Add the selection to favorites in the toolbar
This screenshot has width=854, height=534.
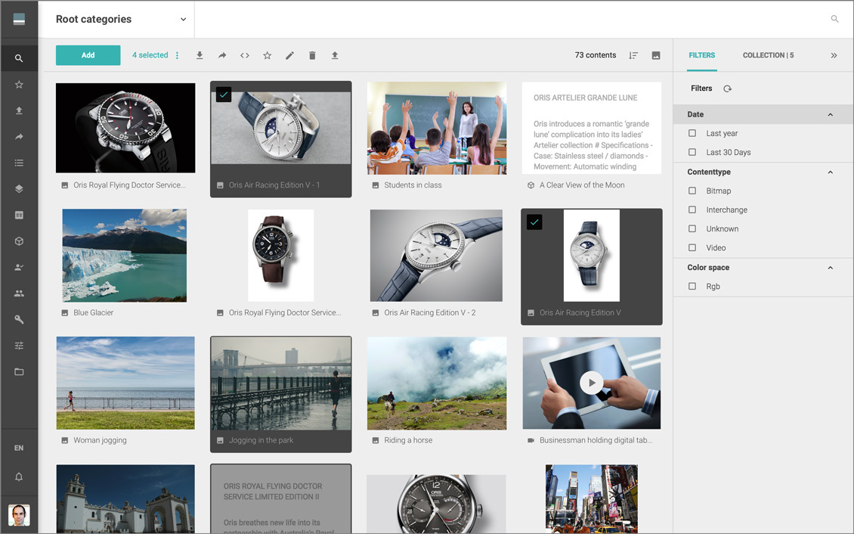click(267, 55)
